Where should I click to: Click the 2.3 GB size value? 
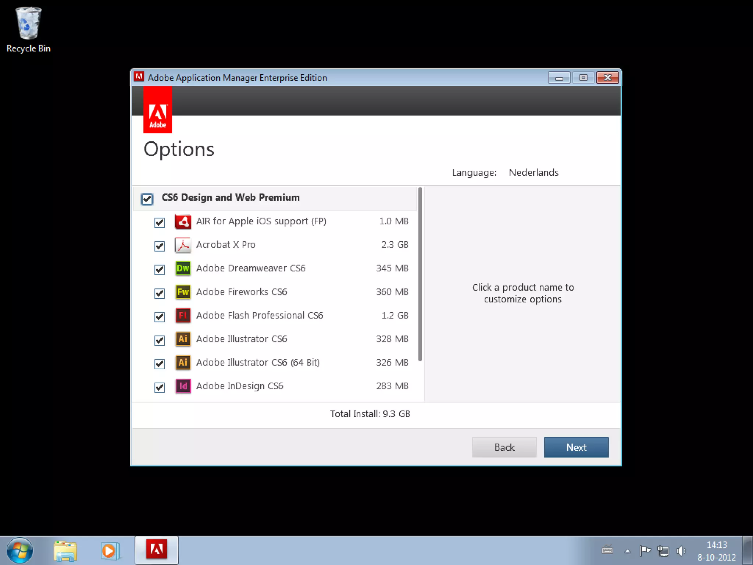click(x=395, y=245)
